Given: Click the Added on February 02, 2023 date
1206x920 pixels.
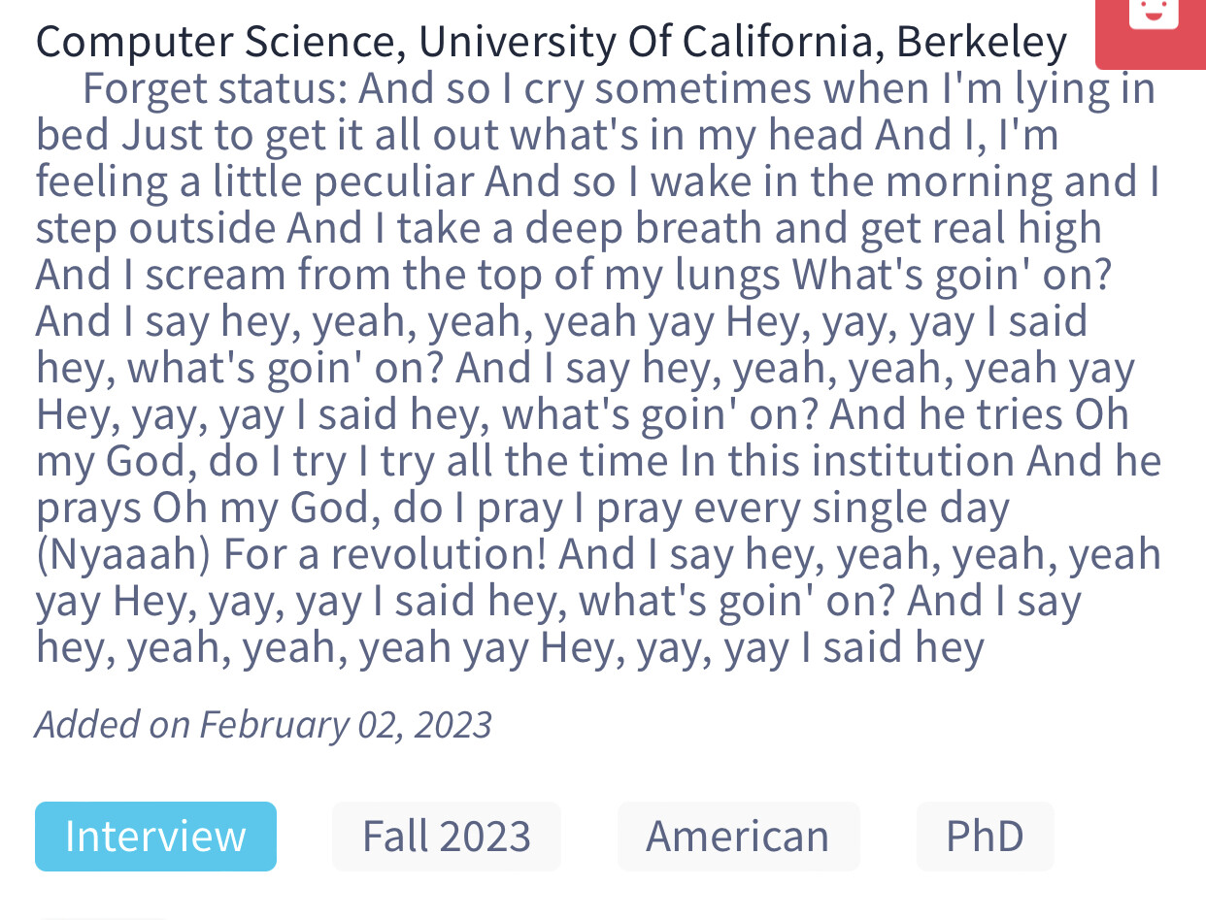Looking at the screenshot, I should point(263,724).
